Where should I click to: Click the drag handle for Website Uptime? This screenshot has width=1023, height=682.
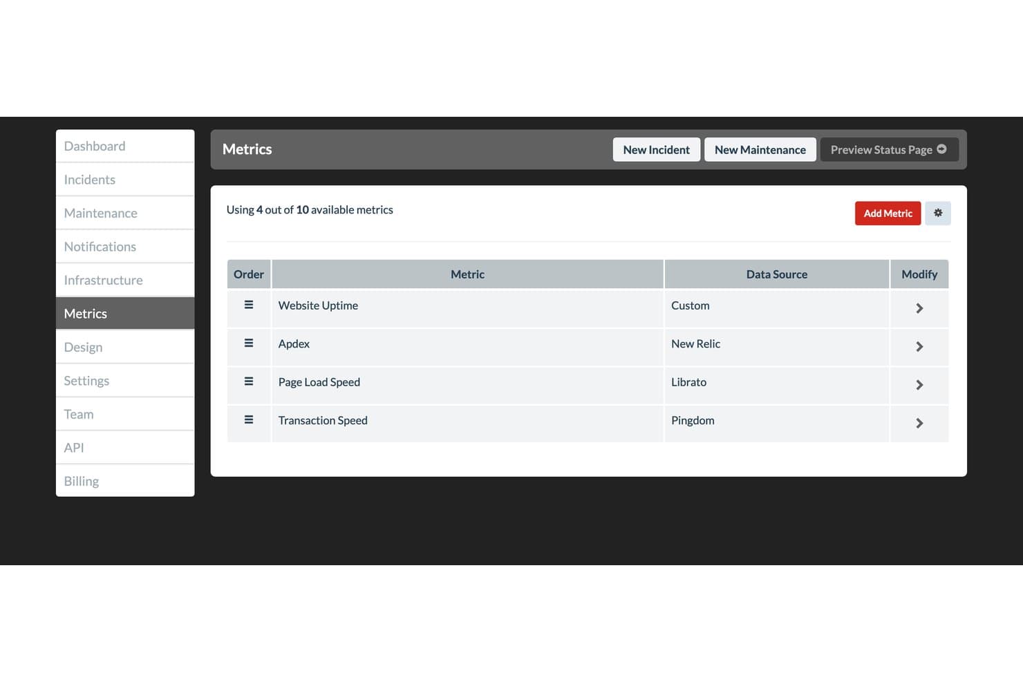pyautogui.click(x=249, y=305)
